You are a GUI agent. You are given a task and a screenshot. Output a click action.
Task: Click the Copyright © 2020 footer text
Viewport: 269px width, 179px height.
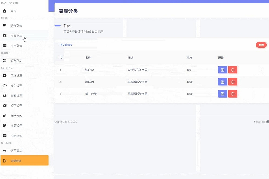[x=66, y=121]
